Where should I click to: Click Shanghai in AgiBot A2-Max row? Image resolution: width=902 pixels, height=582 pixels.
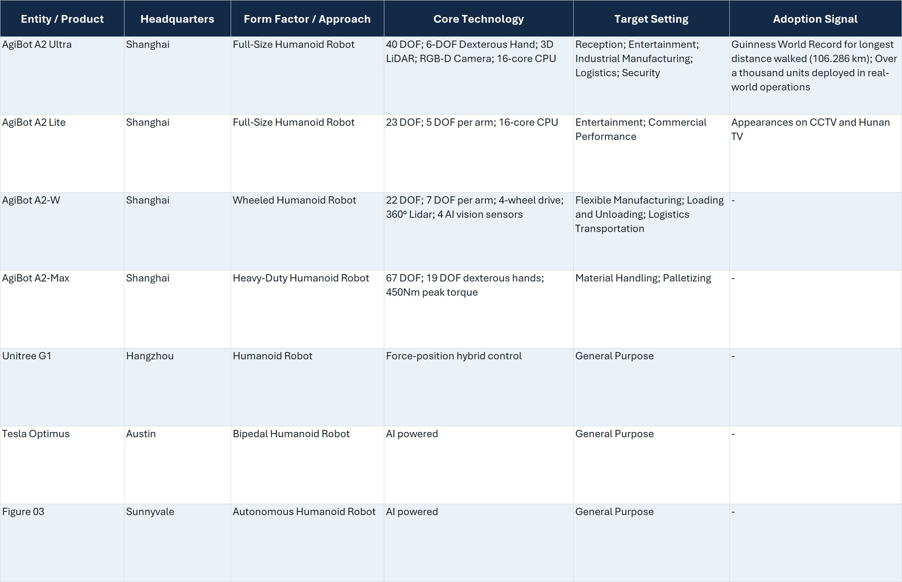(177, 309)
